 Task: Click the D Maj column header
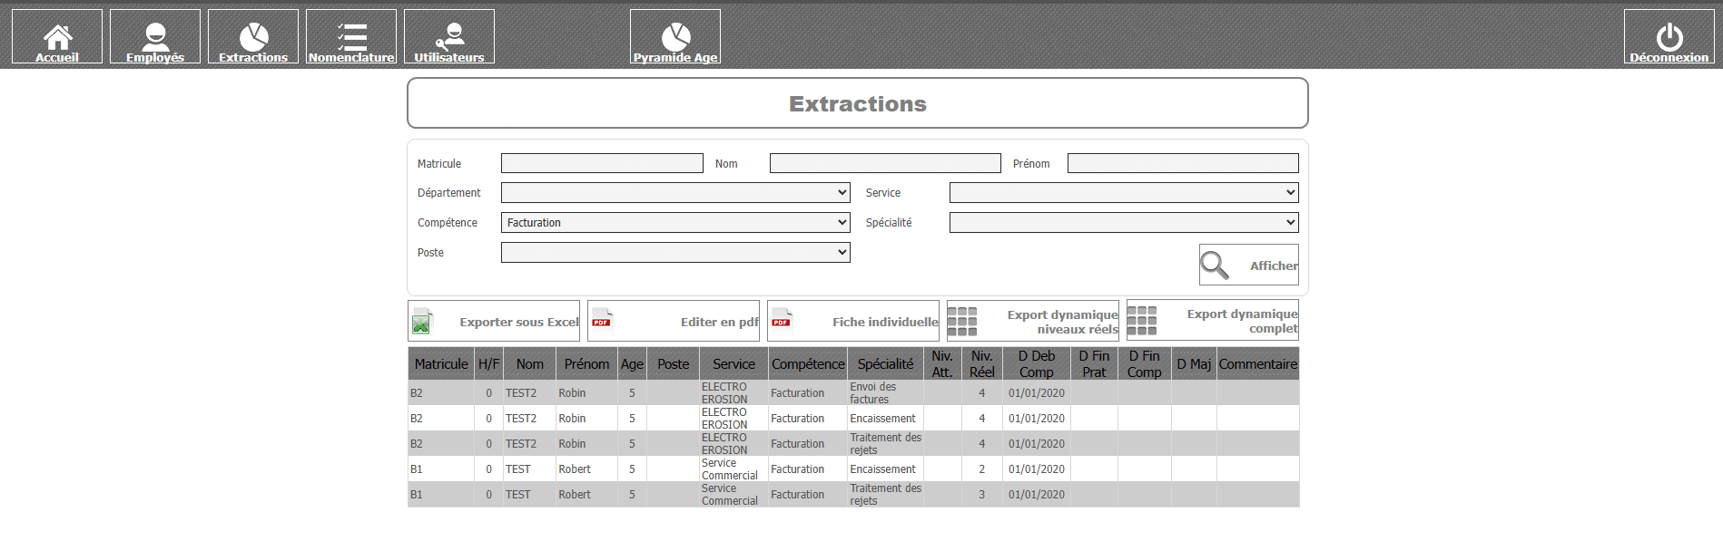[x=1194, y=363]
